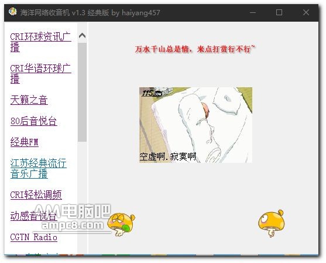This screenshot has height=263, width=326.
Task: Click the 115.com cartoon bed image
Action: [195, 125]
